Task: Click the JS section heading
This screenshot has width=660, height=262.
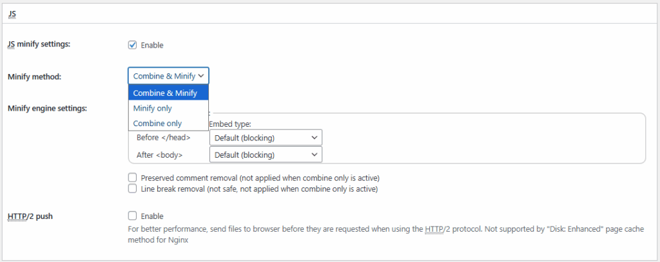Action: [x=12, y=14]
